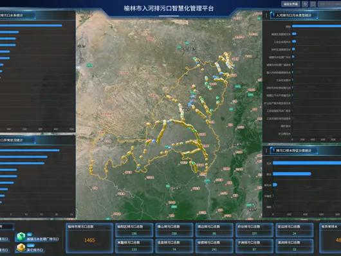
Task: Click the green 城镇污水处理厂排污口 cube icon
Action: pos(21,237)
